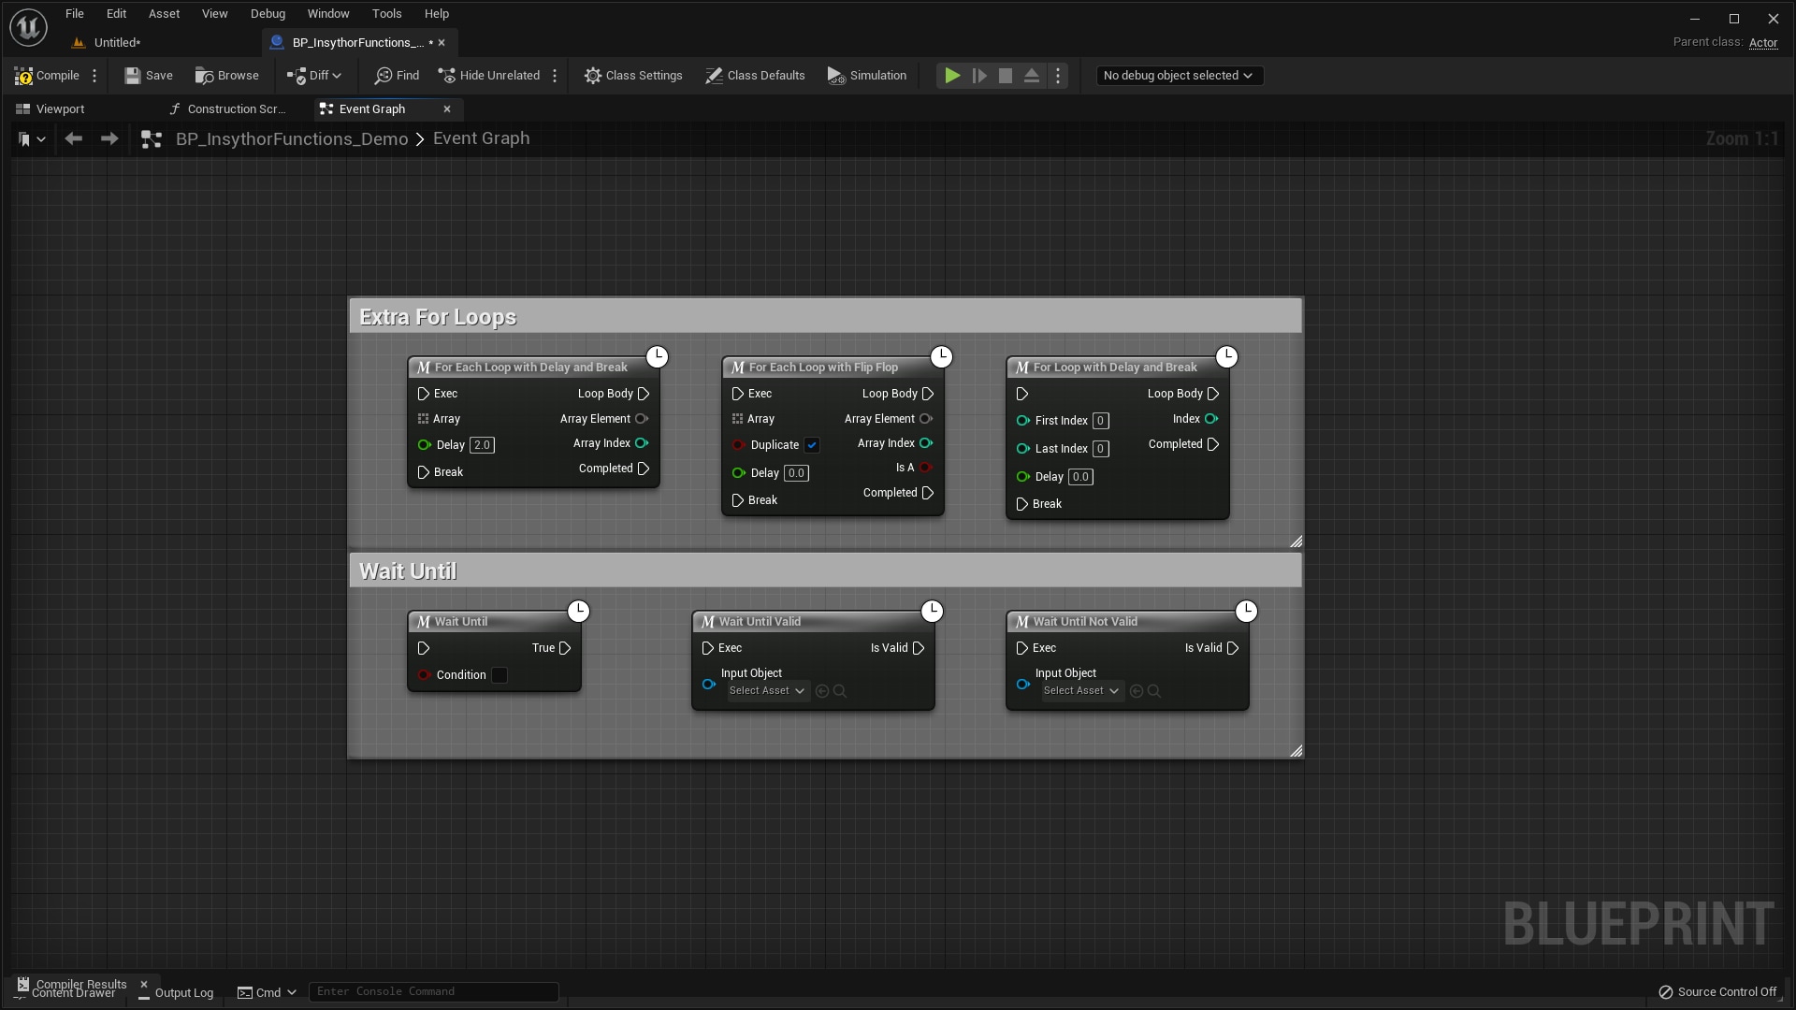Toggle the Condition checkbox on Wait Until node

click(x=500, y=675)
